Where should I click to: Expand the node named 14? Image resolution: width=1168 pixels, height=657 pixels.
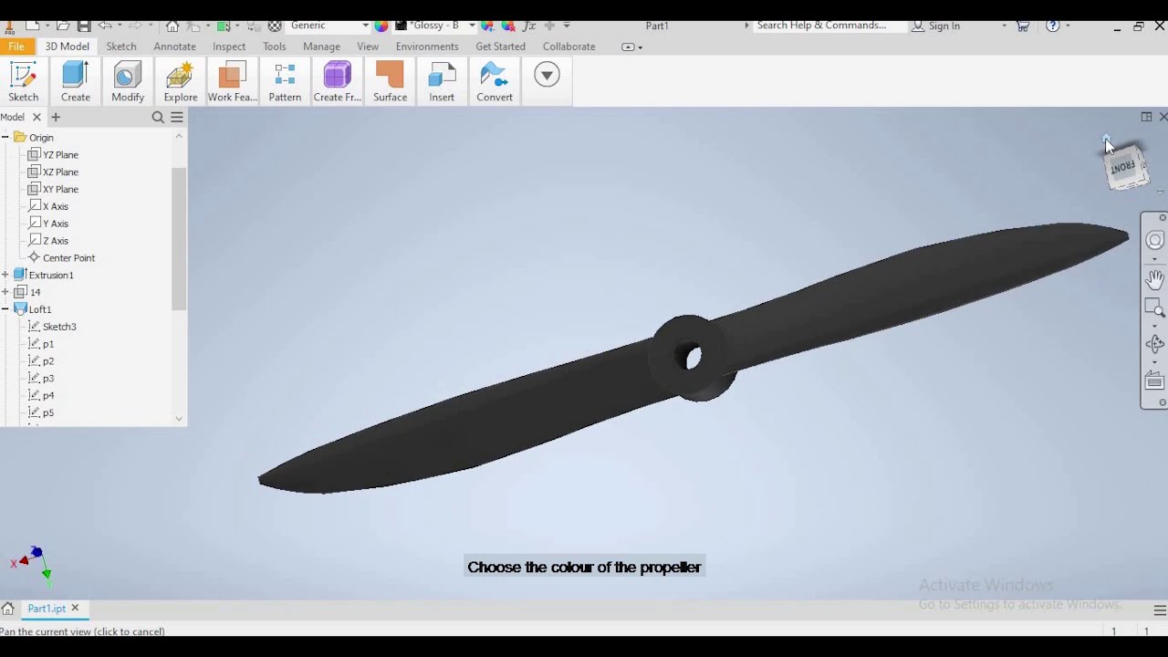click(5, 292)
